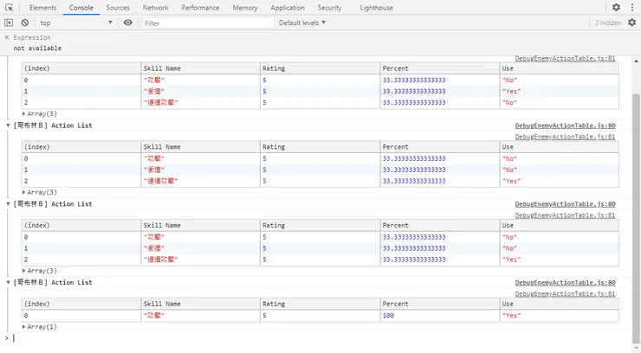Open the Default levels dropdown
The height and width of the screenshot is (353, 641).
(x=302, y=22)
